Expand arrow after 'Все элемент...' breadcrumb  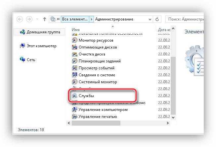pos(92,19)
